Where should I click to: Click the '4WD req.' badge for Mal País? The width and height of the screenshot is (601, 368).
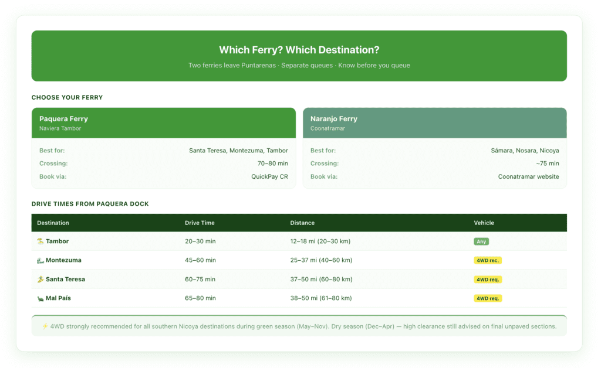coord(488,298)
